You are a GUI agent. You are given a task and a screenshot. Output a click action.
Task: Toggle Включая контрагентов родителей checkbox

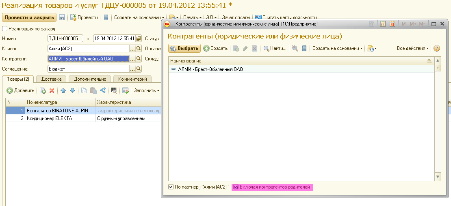pyautogui.click(x=235, y=187)
